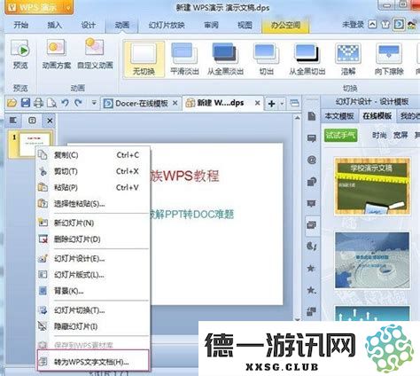The width and height of the screenshot is (420, 376).
Task: Click the 未登录 login link
Action: click(x=353, y=25)
